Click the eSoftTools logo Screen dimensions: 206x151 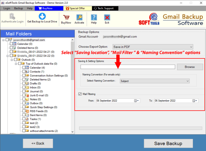[149, 19]
